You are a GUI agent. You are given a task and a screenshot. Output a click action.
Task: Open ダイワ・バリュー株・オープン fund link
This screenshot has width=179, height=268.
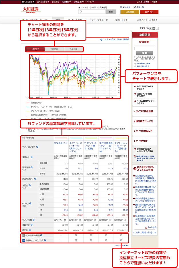[x=121, y=147]
